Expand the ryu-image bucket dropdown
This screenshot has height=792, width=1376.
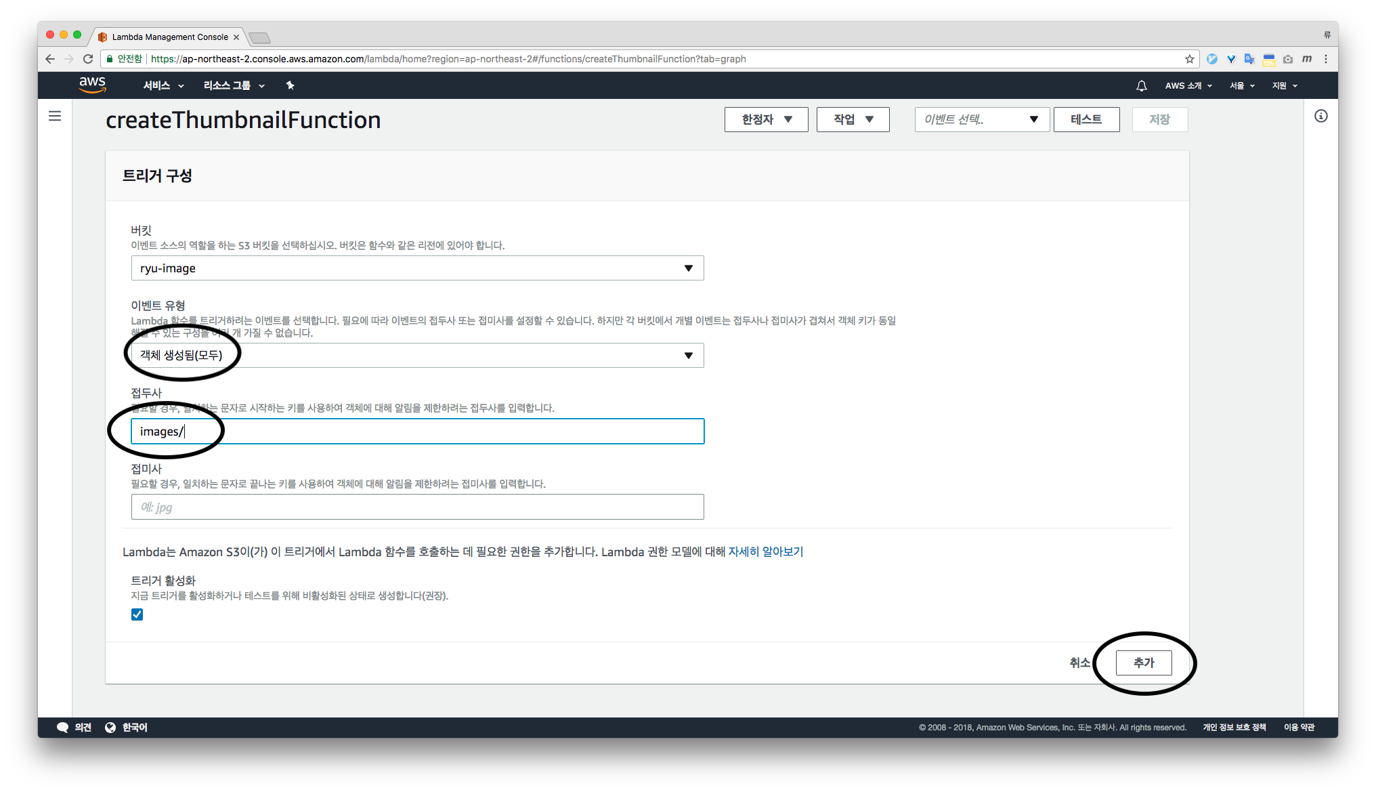417,268
